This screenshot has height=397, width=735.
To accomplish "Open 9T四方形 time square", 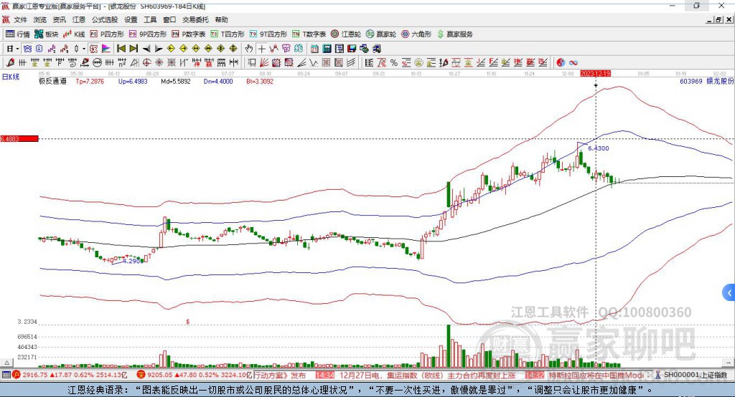I will click(x=268, y=34).
